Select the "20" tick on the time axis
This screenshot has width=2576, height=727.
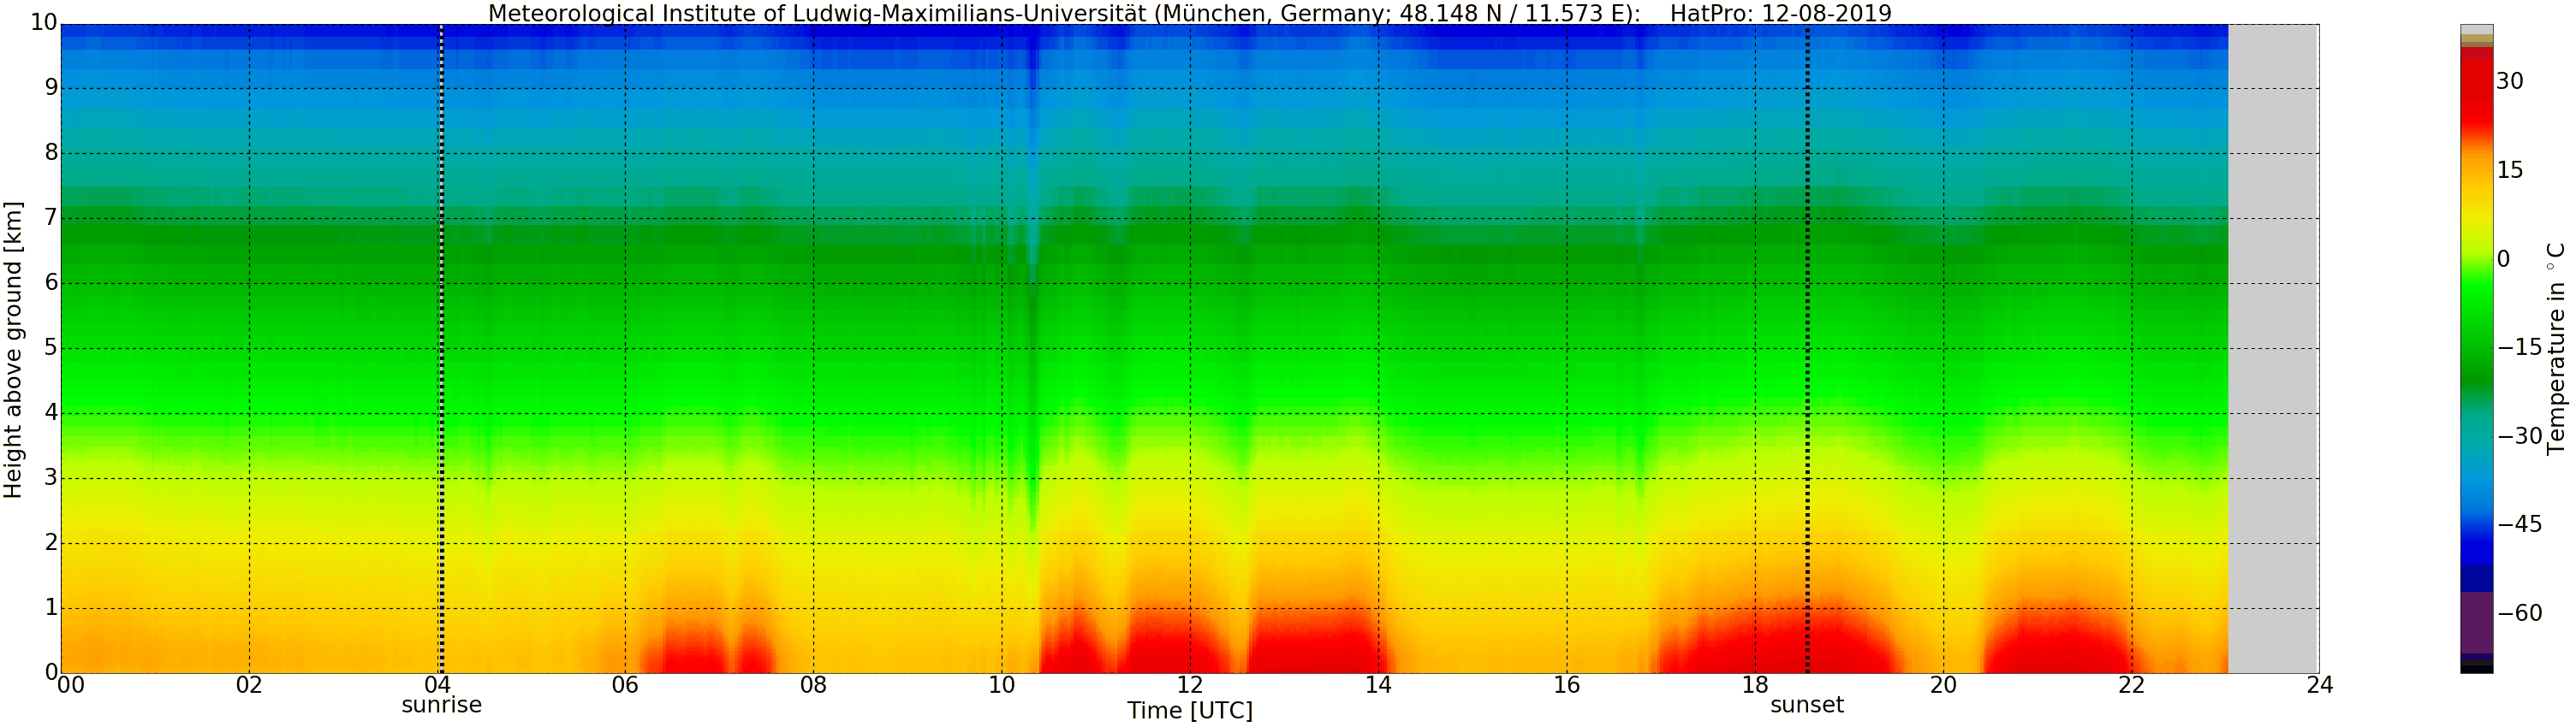pos(1943,685)
